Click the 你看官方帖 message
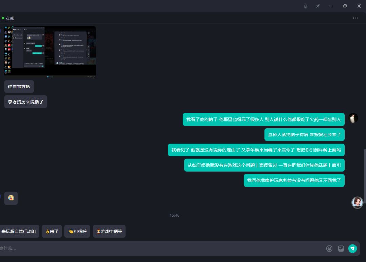The width and height of the screenshot is (366, 262). pos(19,86)
